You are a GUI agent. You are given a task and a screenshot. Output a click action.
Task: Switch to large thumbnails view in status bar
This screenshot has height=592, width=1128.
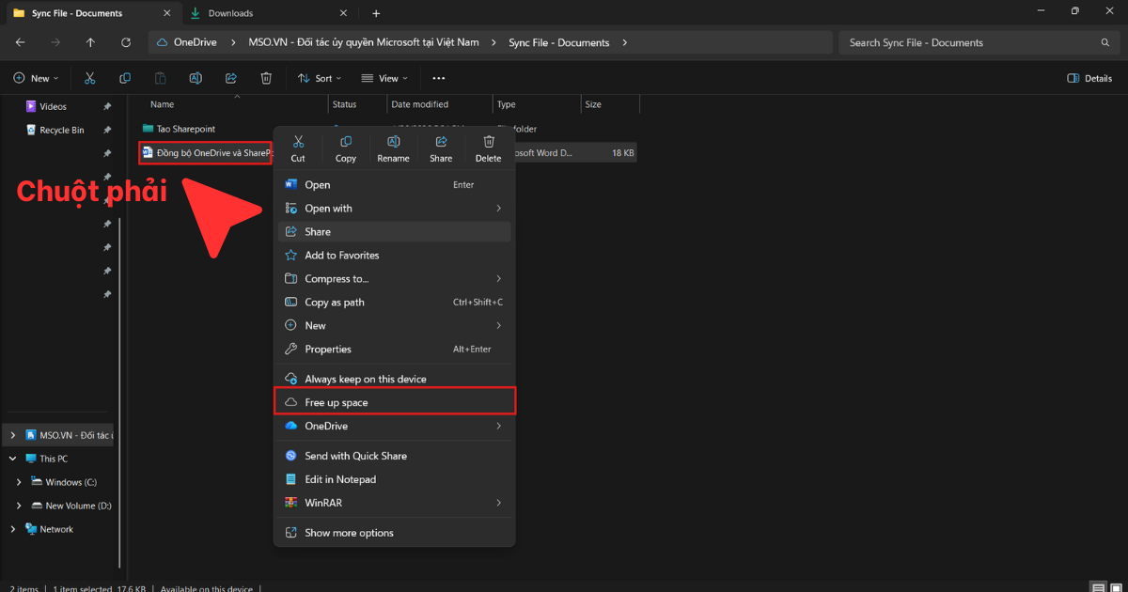(x=1117, y=586)
